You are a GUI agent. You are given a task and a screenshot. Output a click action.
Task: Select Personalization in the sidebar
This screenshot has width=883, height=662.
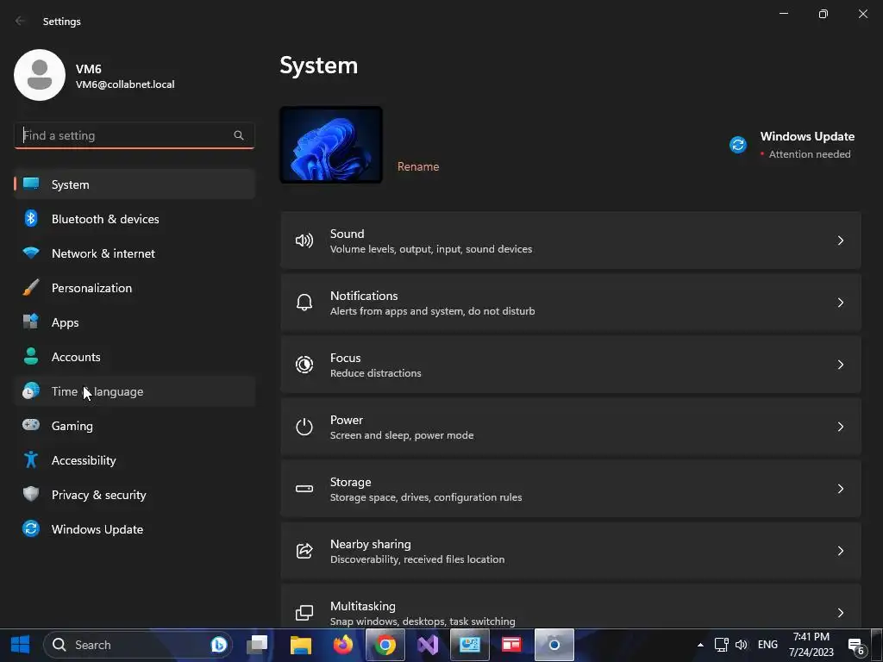[135, 288]
